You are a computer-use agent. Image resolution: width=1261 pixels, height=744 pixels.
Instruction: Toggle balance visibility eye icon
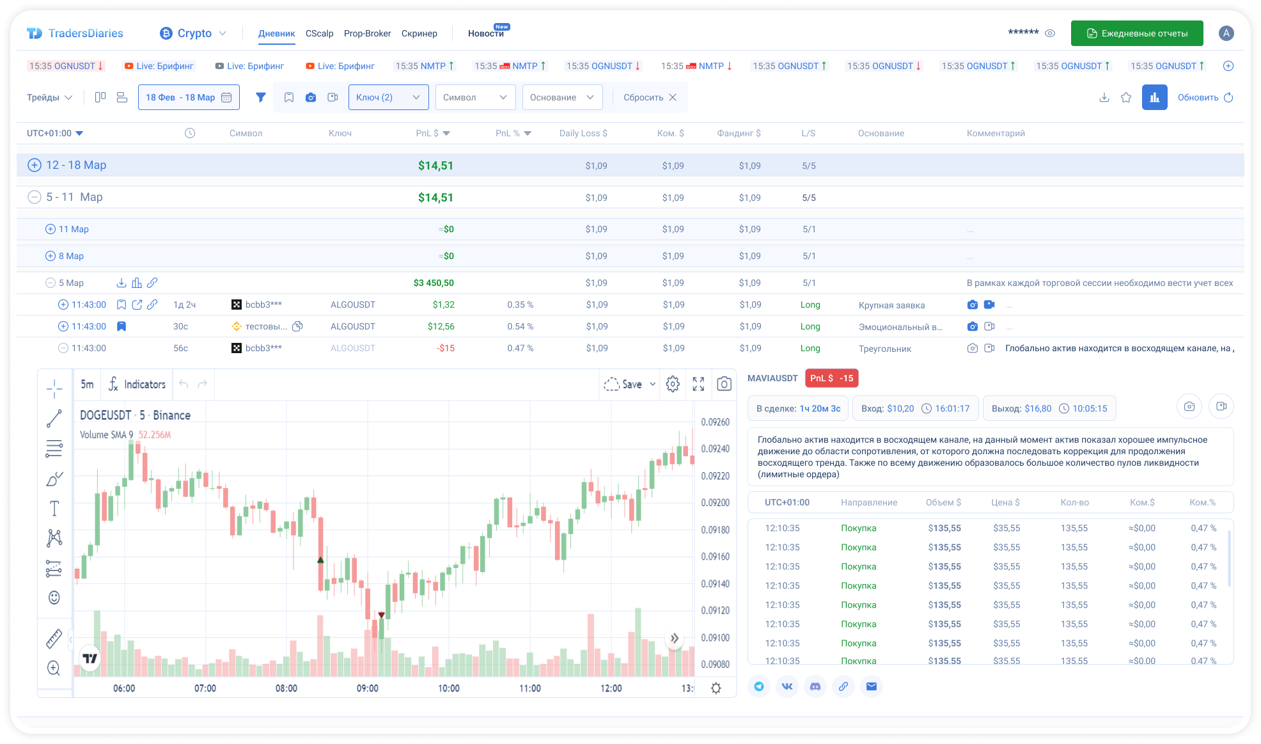click(1050, 33)
